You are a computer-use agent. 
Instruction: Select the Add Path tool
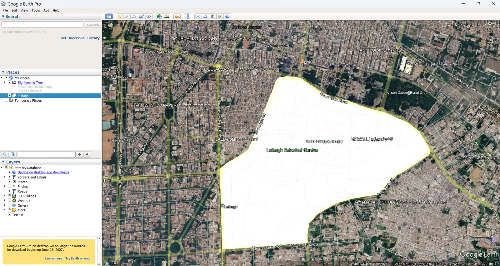click(134, 17)
